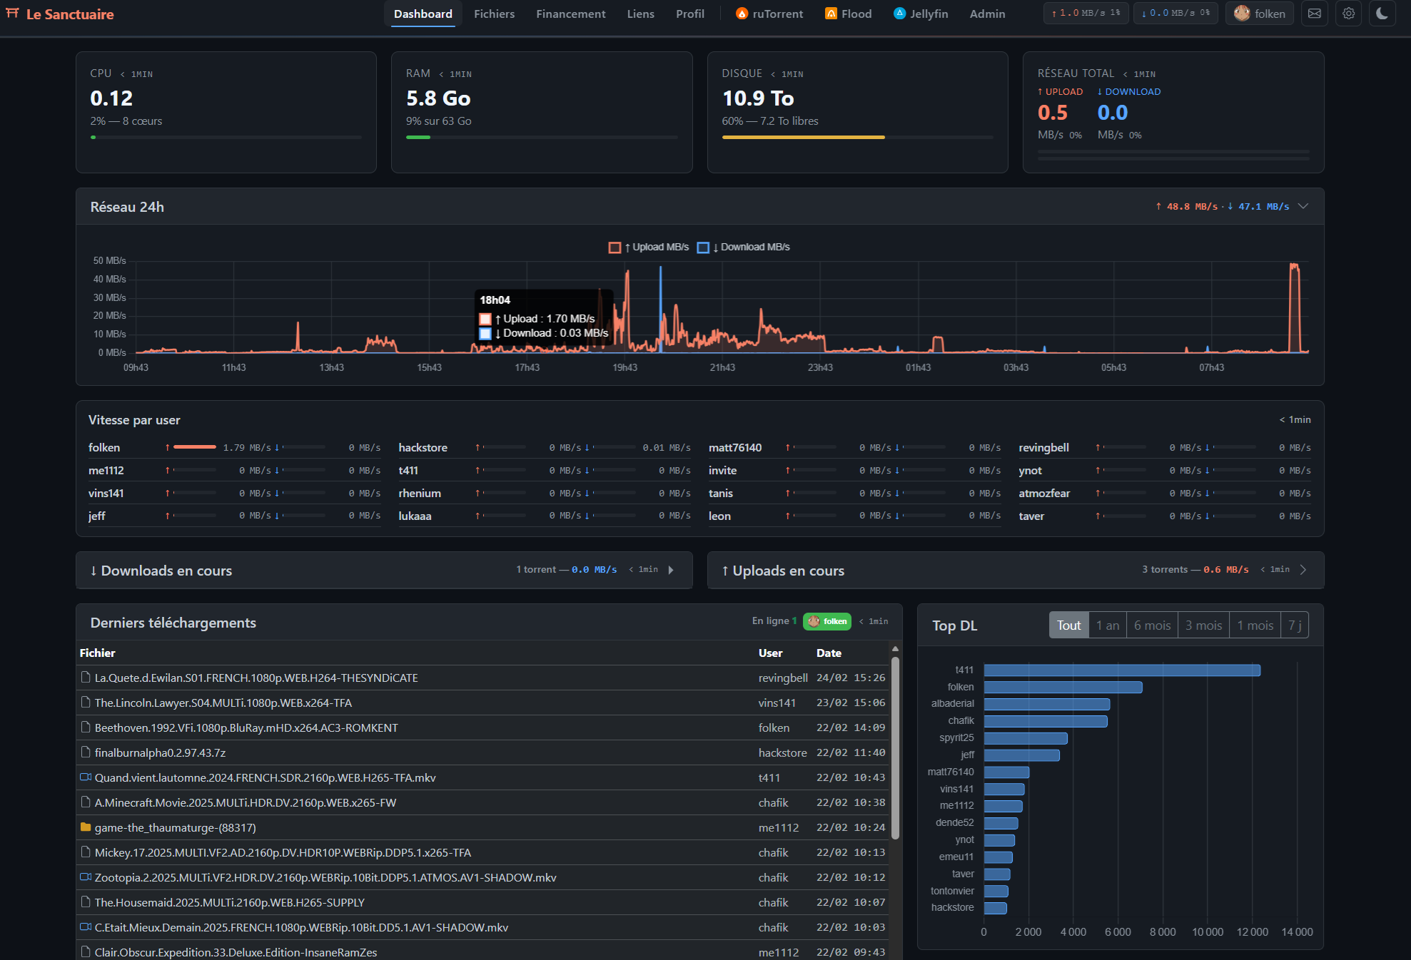Open the settings gear icon
Image resolution: width=1411 pixels, height=960 pixels.
click(x=1348, y=13)
